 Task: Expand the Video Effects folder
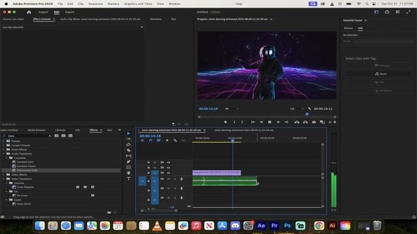(x=3, y=175)
